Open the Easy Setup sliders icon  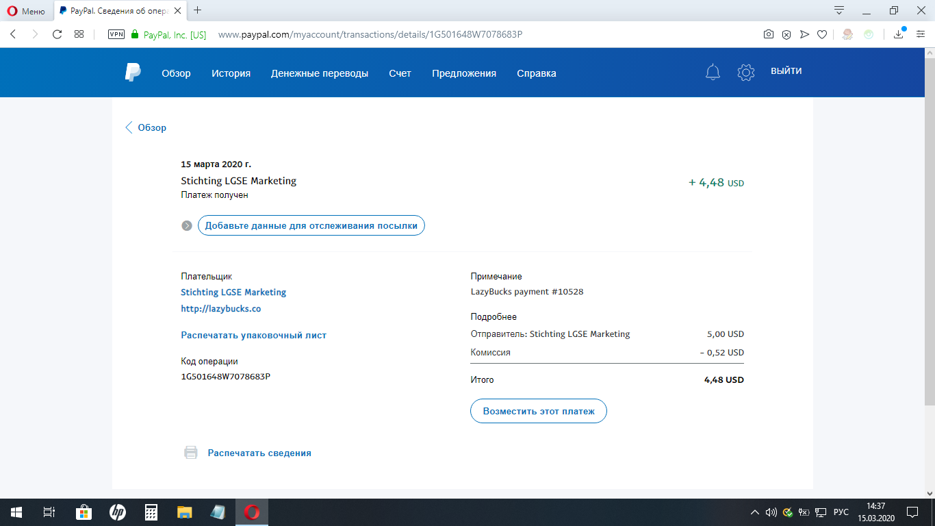click(921, 34)
